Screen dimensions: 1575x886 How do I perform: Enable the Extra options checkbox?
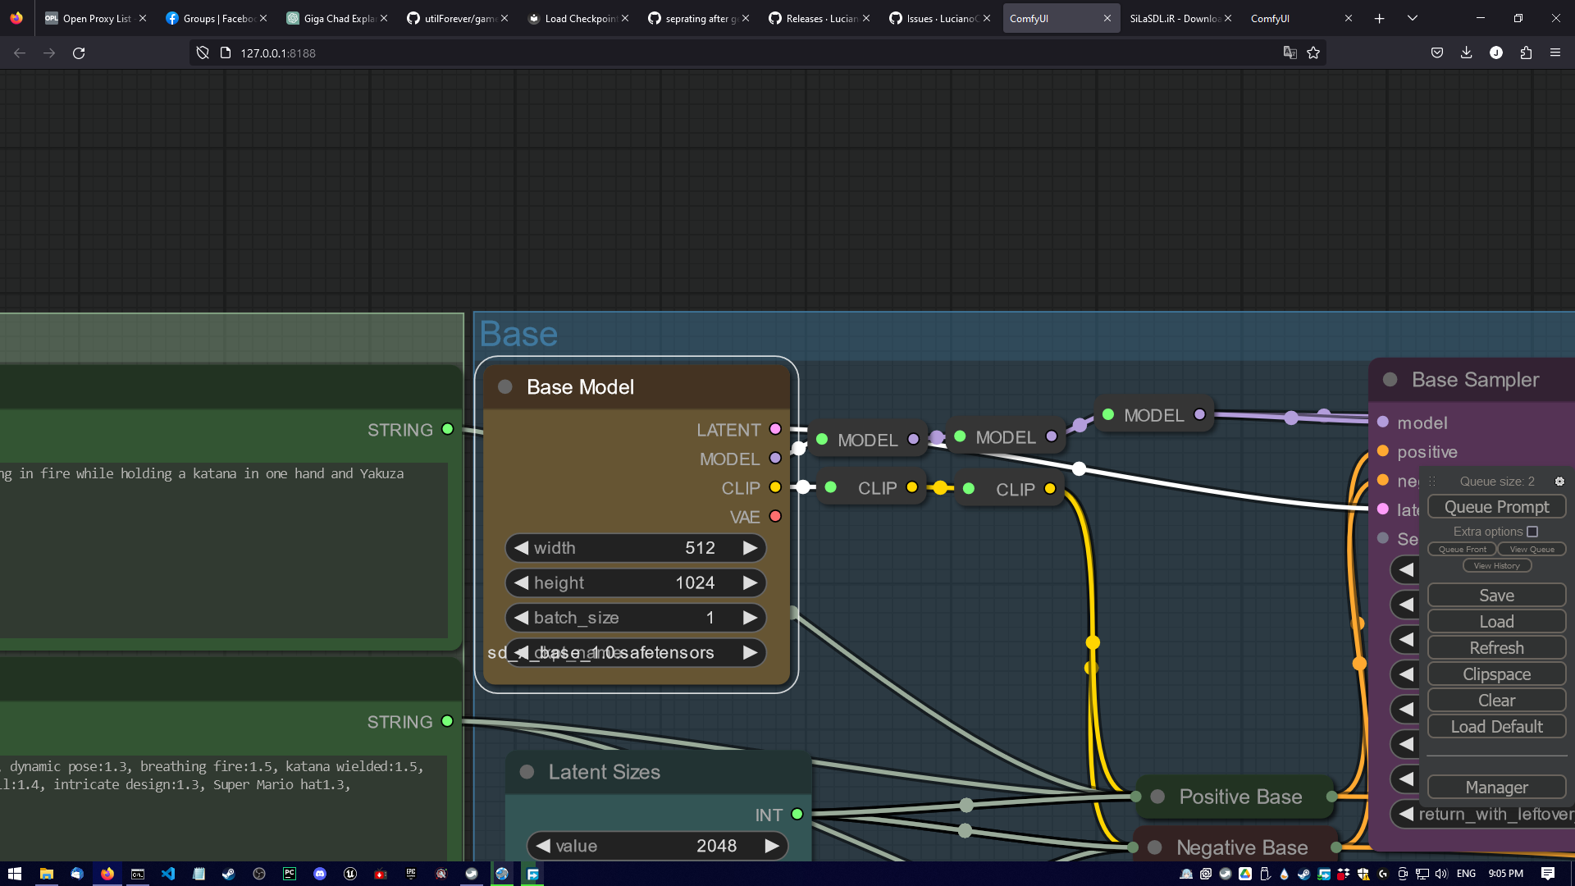click(1533, 532)
